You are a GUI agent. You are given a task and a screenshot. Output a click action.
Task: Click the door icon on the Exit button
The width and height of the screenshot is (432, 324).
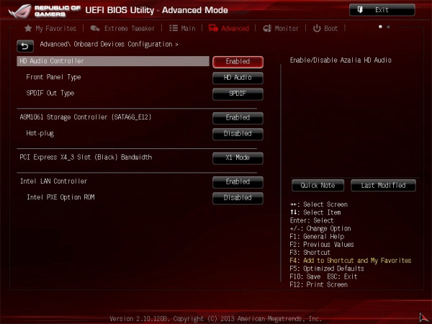[x=360, y=10]
